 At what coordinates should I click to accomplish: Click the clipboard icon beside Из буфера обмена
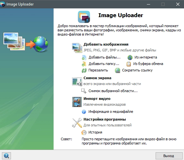tap(128, 64)
